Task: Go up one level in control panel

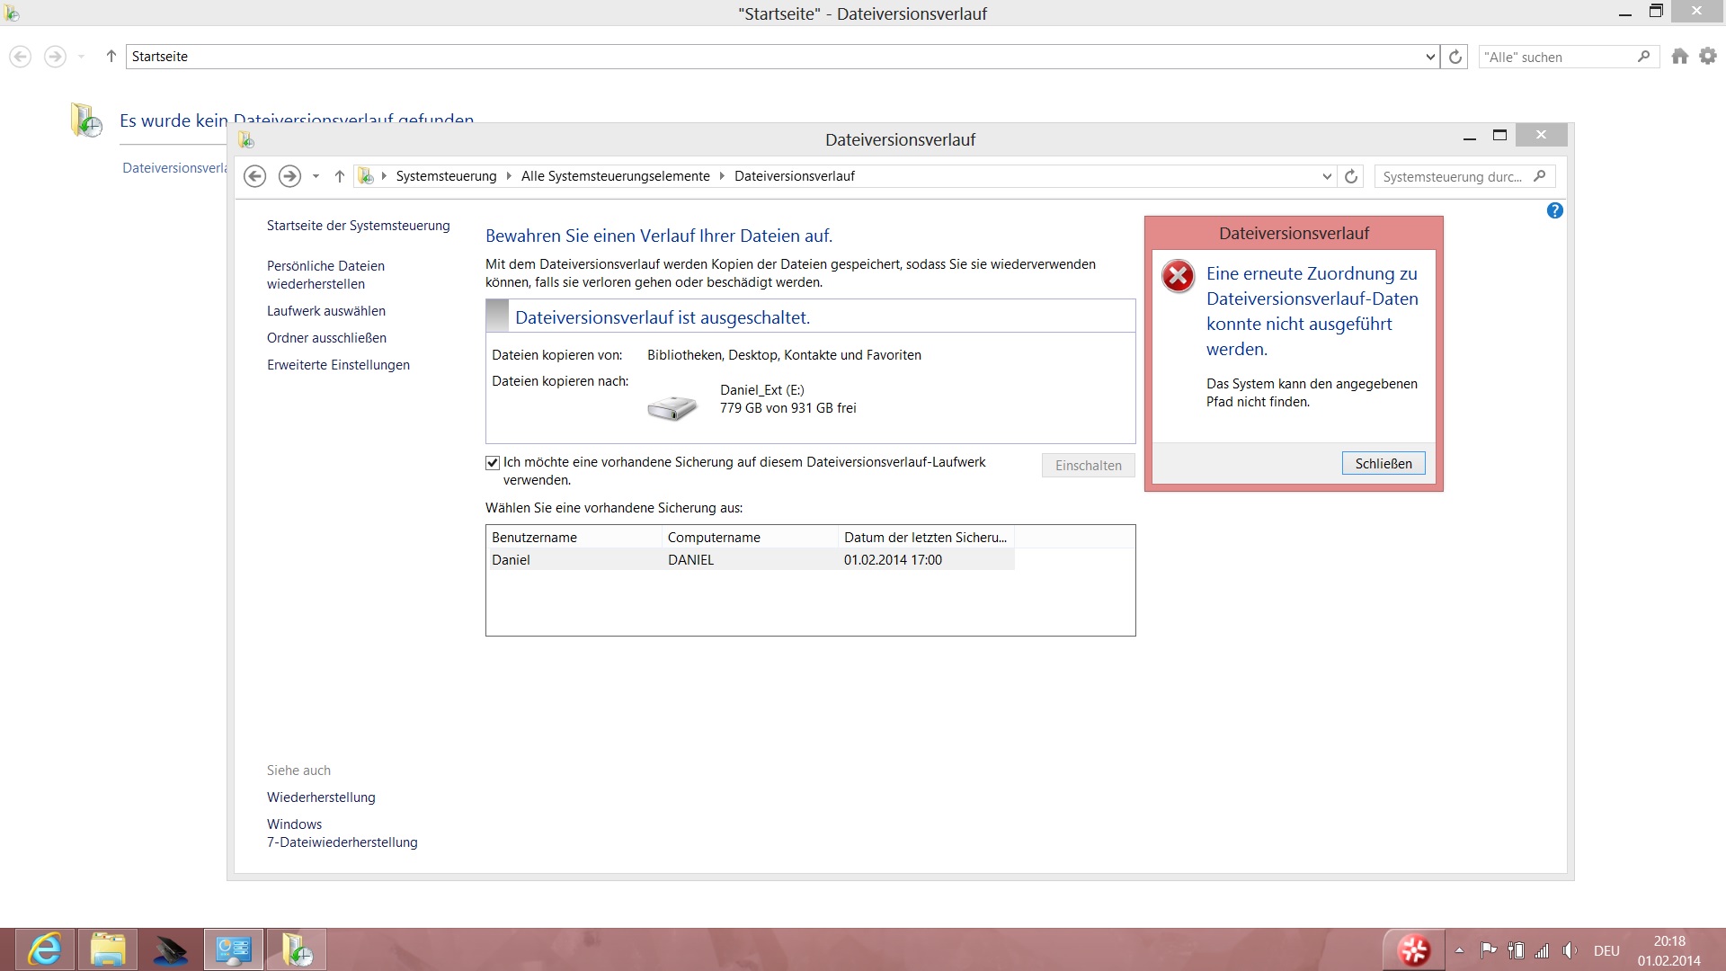Action: point(339,176)
